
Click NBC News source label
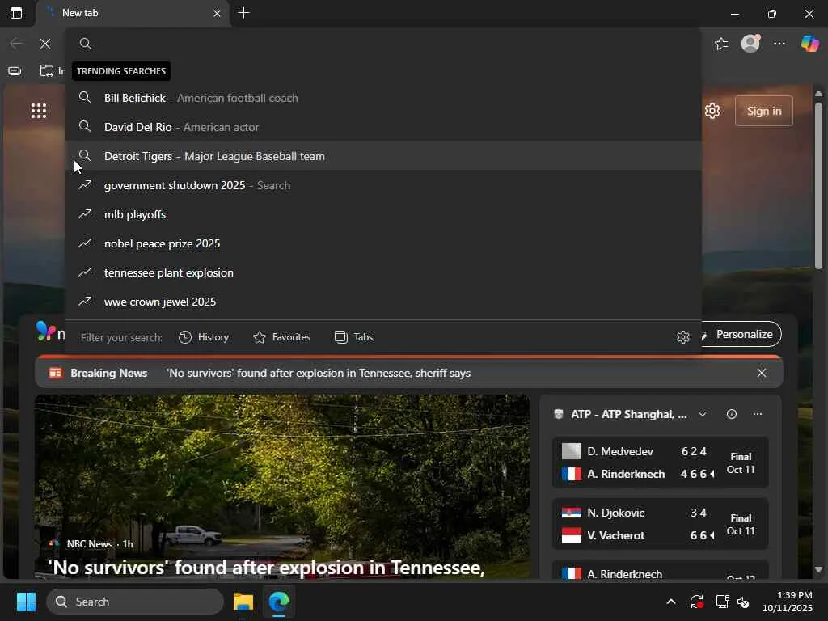89,544
